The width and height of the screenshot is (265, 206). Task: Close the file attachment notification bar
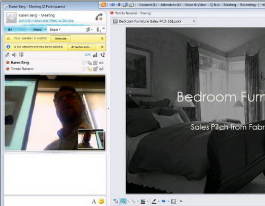click(x=102, y=47)
